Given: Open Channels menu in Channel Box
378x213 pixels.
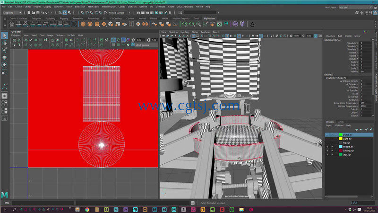Looking at the screenshot, I should (330, 36).
